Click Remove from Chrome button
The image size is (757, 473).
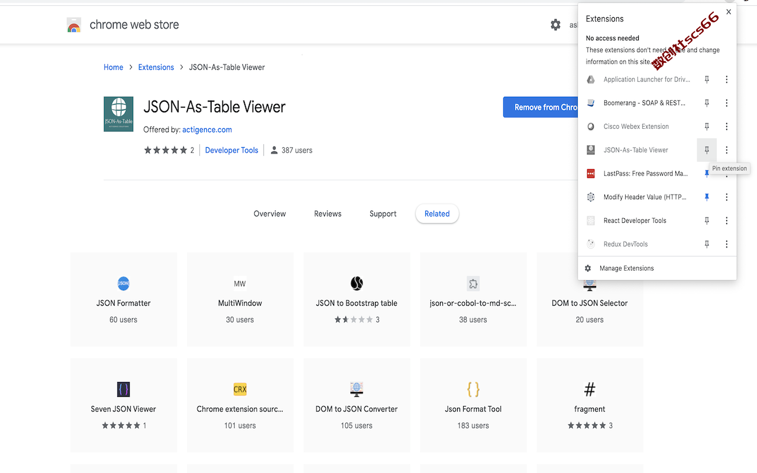pyautogui.click(x=541, y=108)
